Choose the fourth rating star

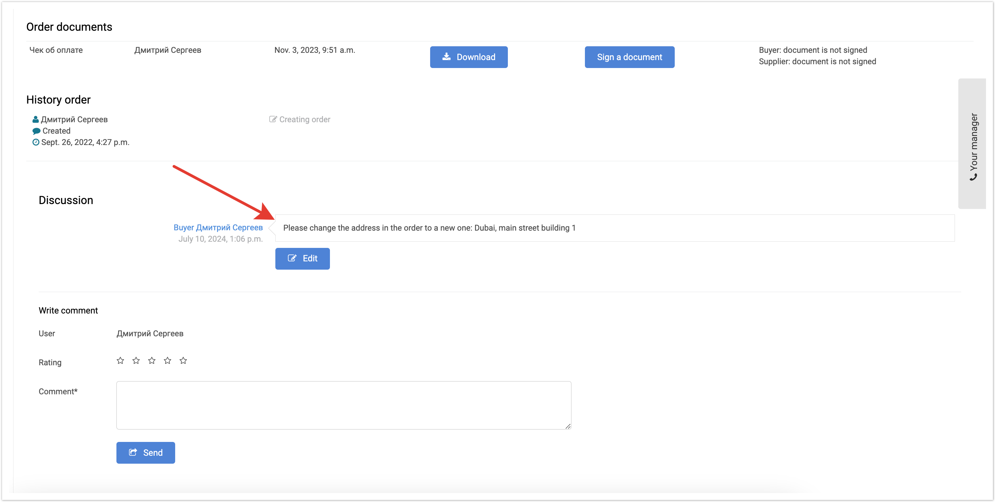point(167,360)
